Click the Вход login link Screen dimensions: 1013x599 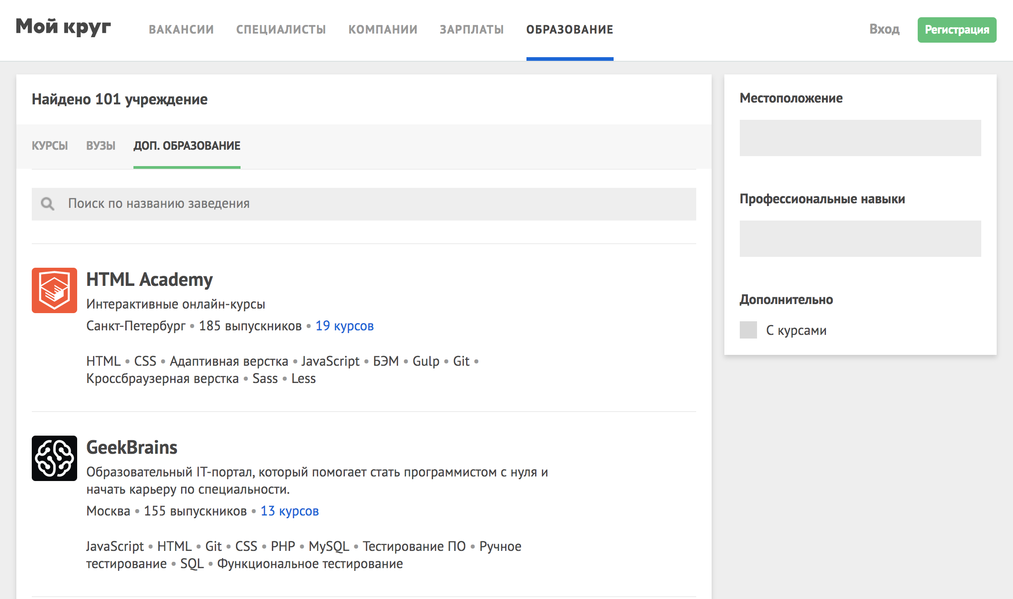pyautogui.click(x=884, y=29)
